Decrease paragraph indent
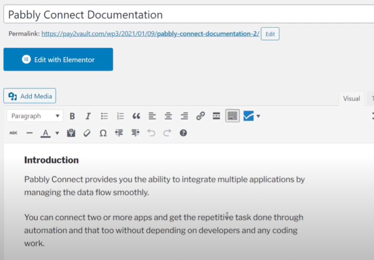The width and height of the screenshot is (374, 260). click(x=119, y=133)
